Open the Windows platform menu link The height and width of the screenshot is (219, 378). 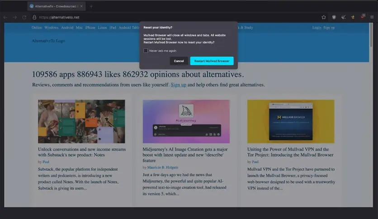pyautogui.click(x=51, y=28)
